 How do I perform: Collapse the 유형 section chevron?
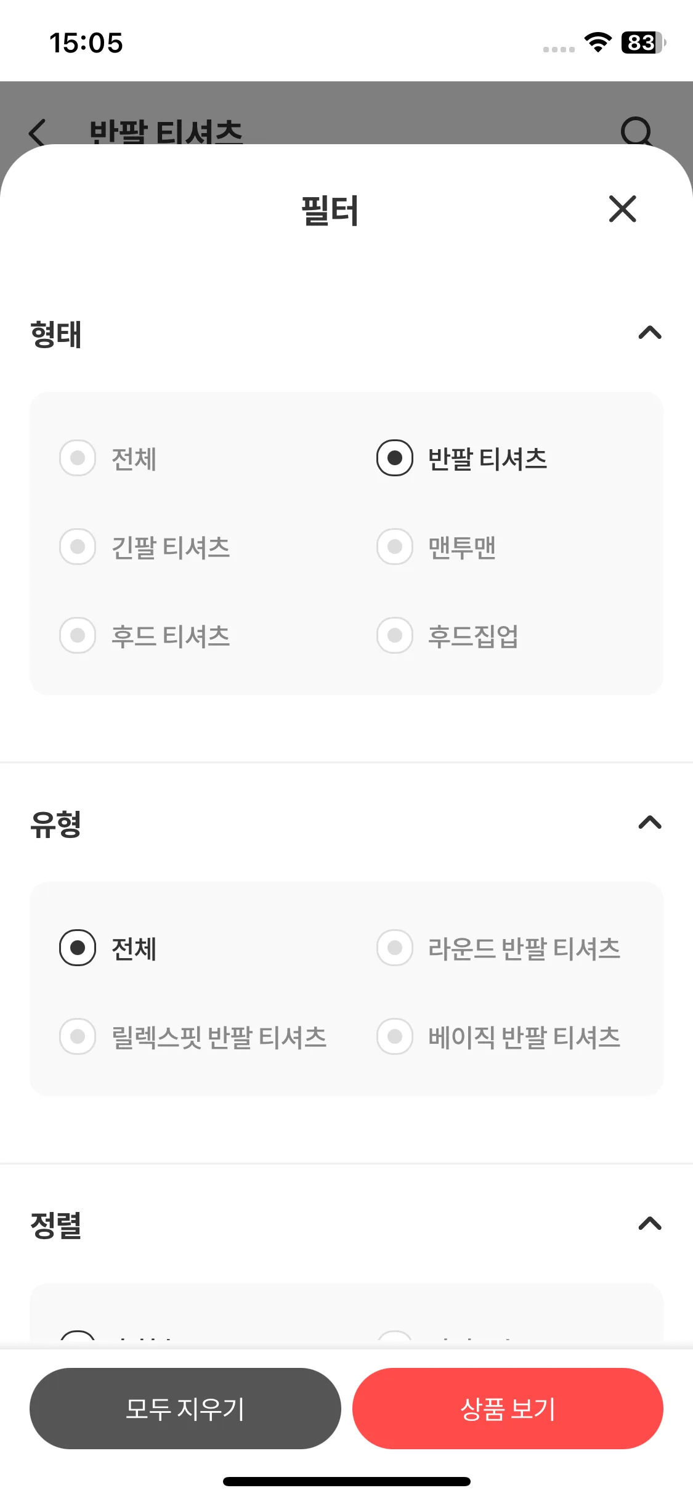click(650, 823)
